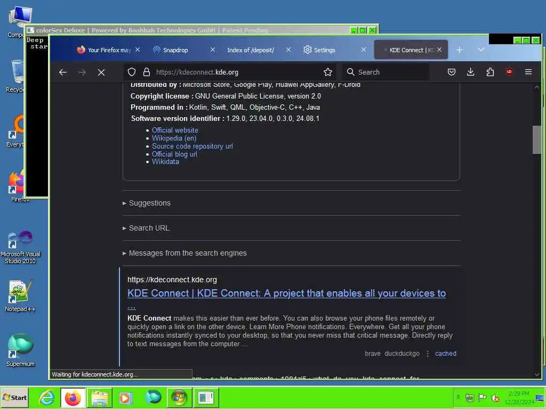Open the Start menu
Image resolution: width=546 pixels, height=409 pixels.
pos(14,397)
